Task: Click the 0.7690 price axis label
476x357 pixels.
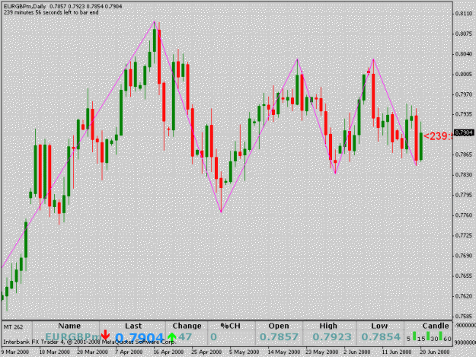Action: tap(464, 256)
